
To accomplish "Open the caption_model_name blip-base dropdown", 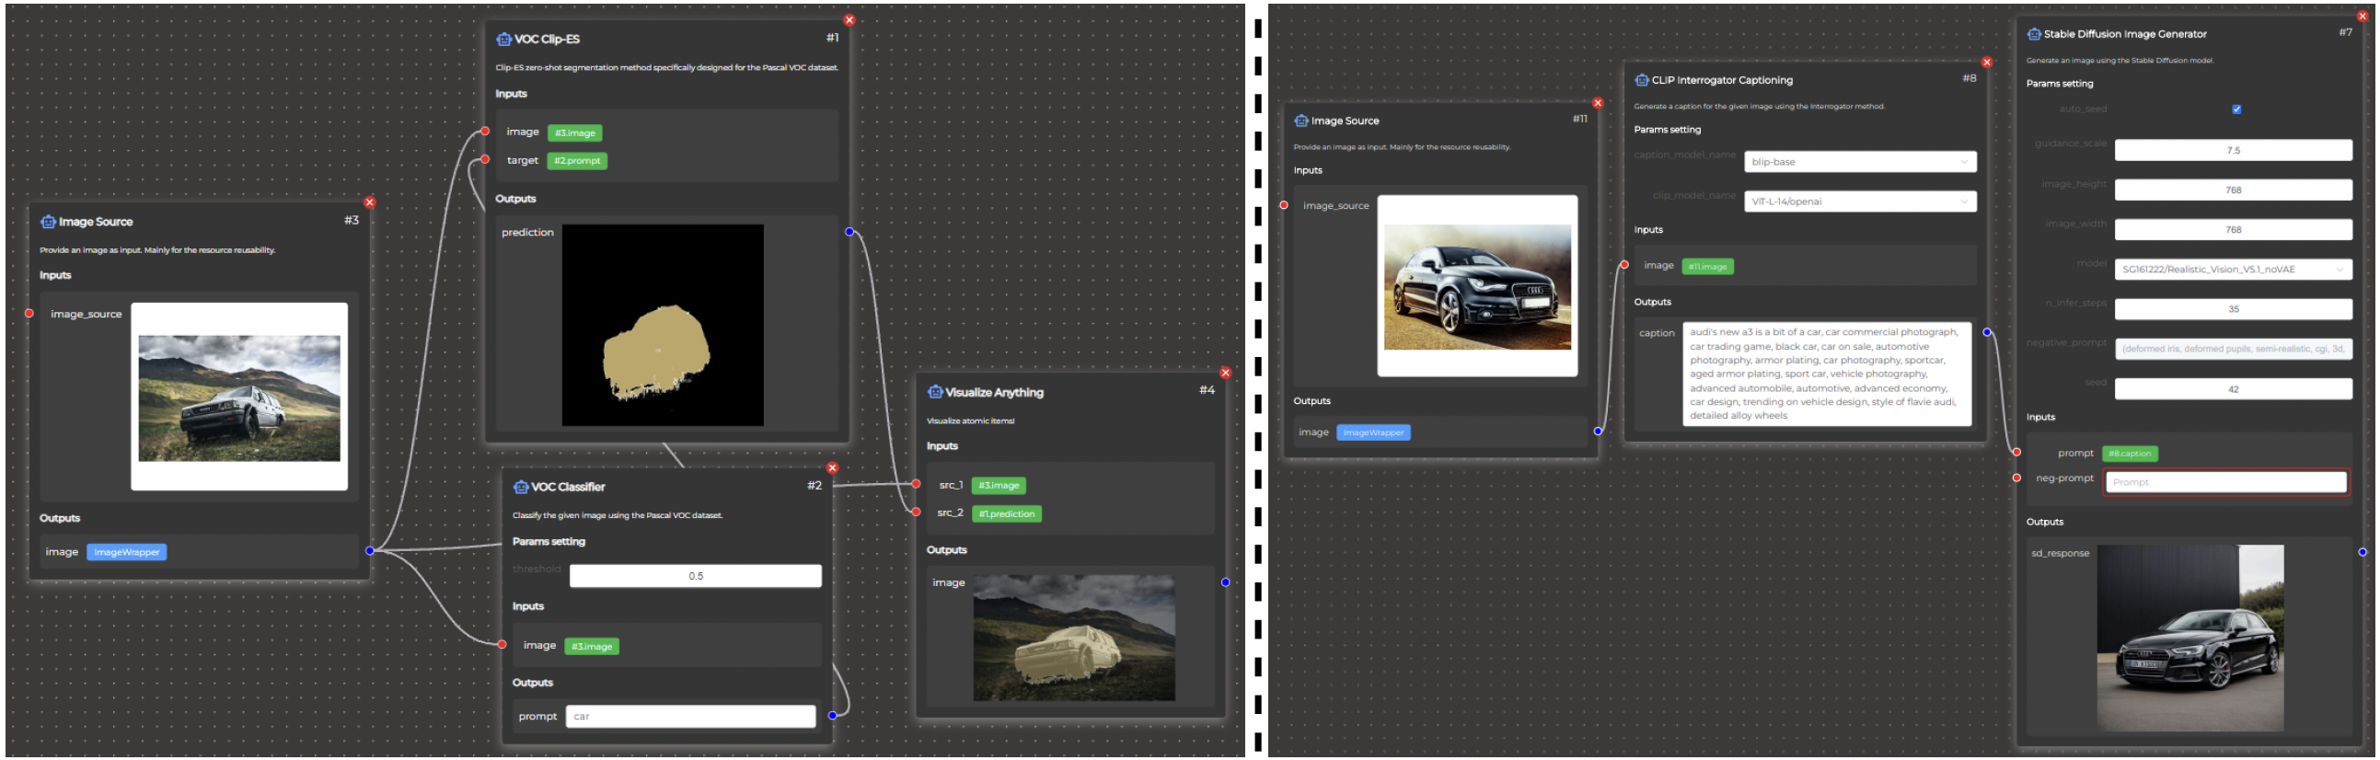I will click(1859, 162).
